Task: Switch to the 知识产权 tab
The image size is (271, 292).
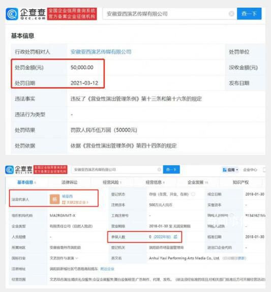Action: coord(240,182)
